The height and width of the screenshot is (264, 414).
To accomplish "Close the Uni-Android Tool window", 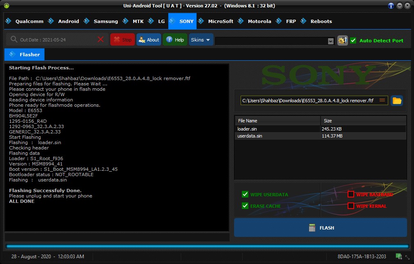I will pyautogui.click(x=407, y=6).
